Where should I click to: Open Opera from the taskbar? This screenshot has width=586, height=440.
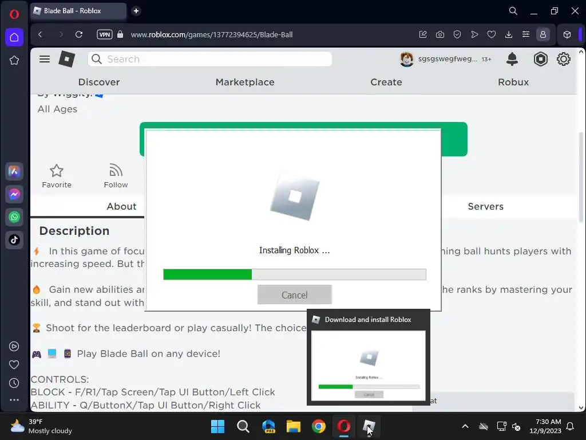tap(344, 426)
